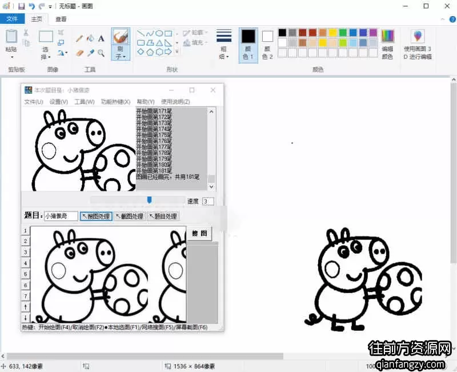
Task: Select the Color picker eyedropper tool
Action: 90,53
